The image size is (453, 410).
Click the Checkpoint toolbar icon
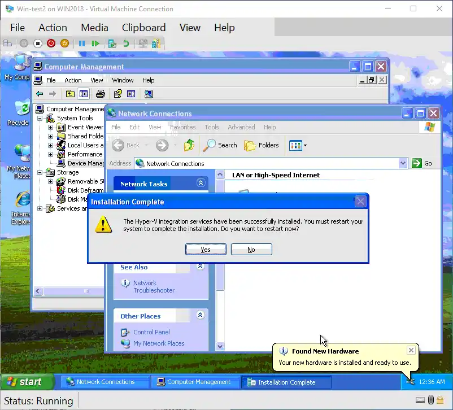(112, 43)
